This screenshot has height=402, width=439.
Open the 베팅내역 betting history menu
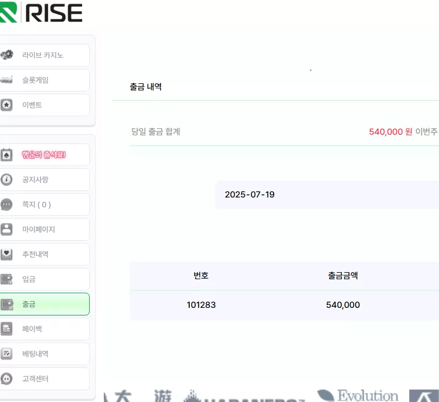[x=45, y=354]
